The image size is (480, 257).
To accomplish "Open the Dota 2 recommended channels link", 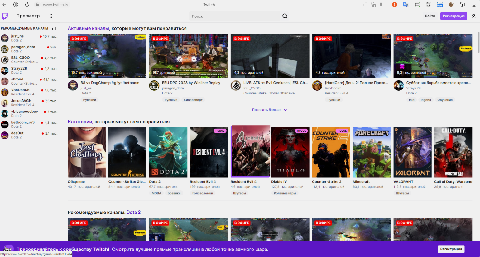I will [133, 212].
